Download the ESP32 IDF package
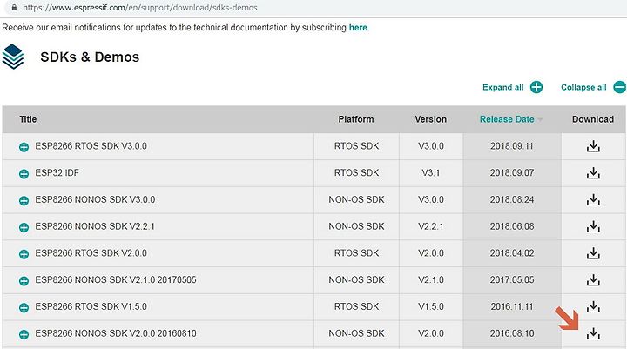This screenshot has height=349, width=627. click(593, 173)
